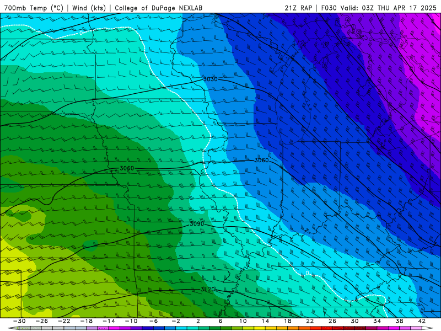Image resolution: width=441 pixels, height=331 pixels.
Task: Click the 3030 height contour label
Action: [211, 79]
